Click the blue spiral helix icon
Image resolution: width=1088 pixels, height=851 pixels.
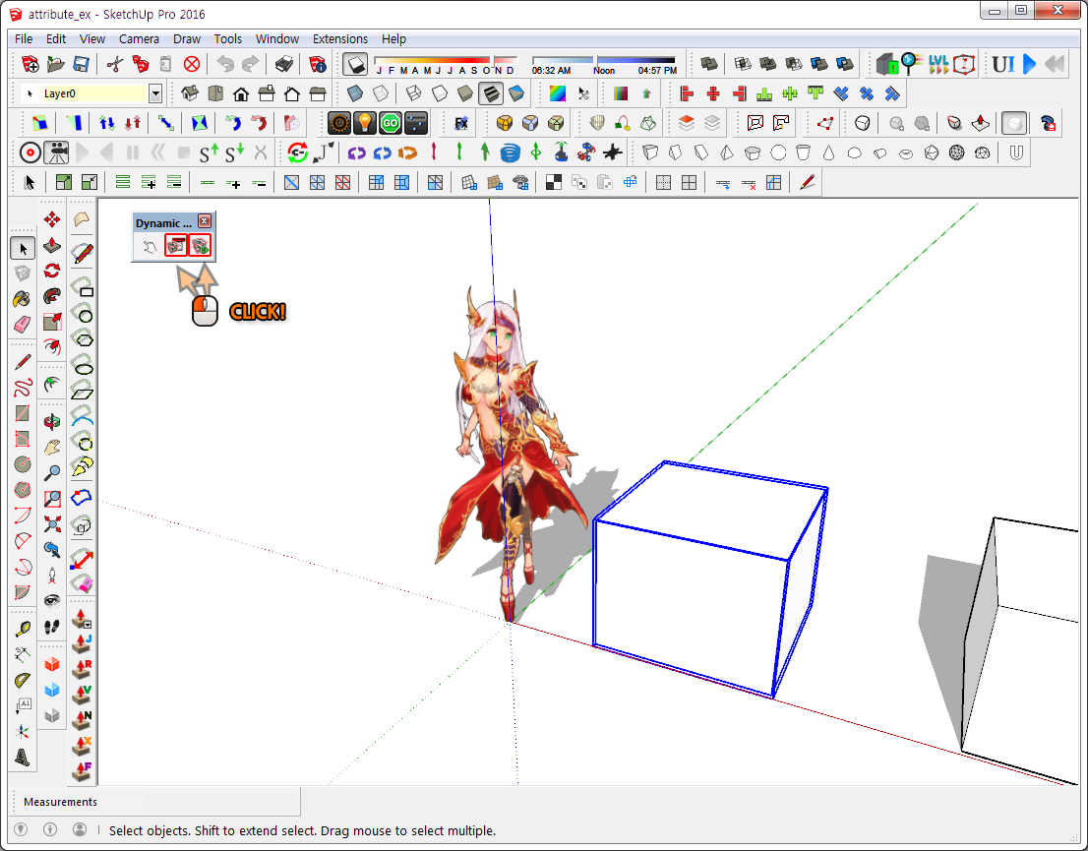coord(510,152)
